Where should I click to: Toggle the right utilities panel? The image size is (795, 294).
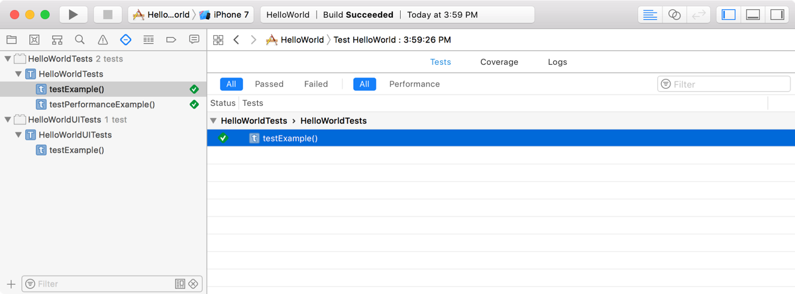coord(776,15)
